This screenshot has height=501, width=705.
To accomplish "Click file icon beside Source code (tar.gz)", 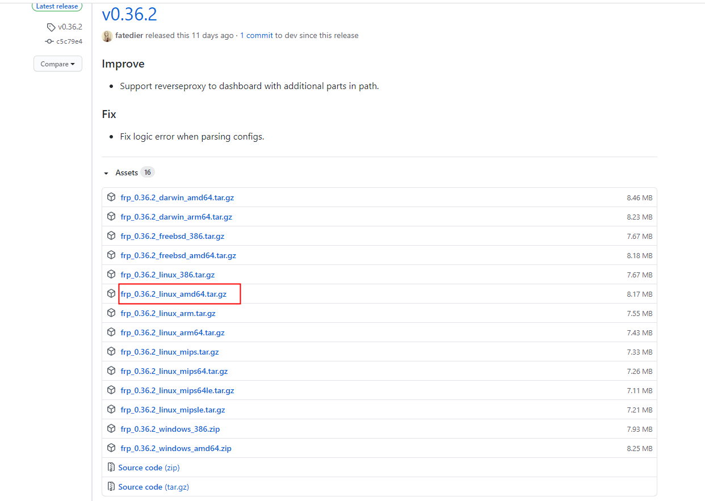I will pyautogui.click(x=111, y=487).
